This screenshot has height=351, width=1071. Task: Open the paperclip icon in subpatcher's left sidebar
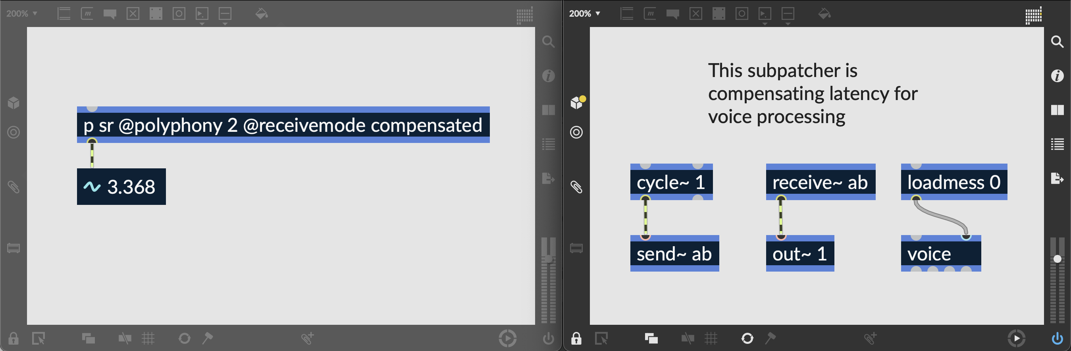tap(576, 187)
